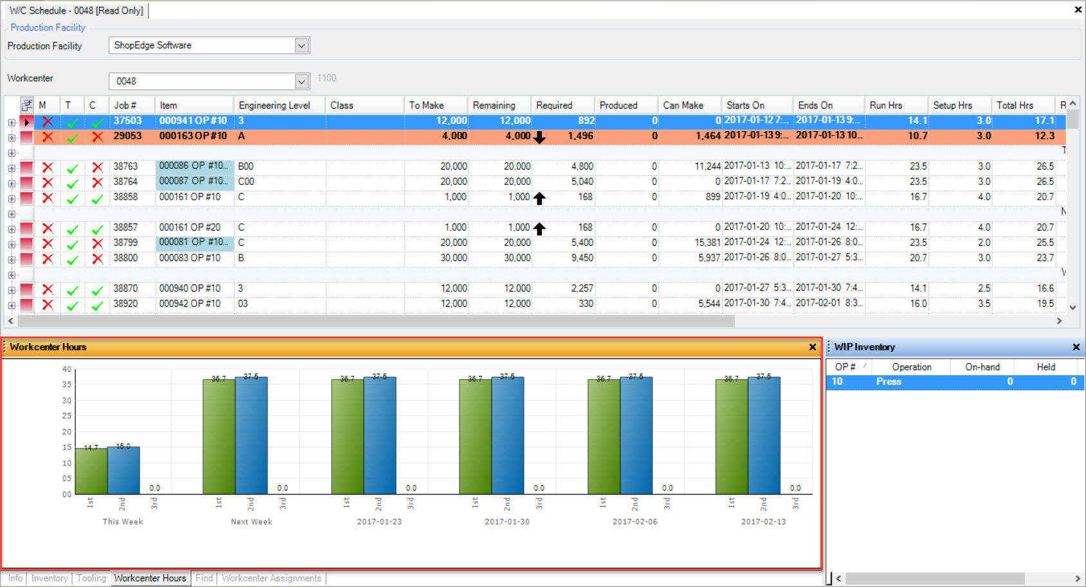1086x587 pixels.
Task: Click the red C cross for job 38800
Action: click(x=97, y=259)
